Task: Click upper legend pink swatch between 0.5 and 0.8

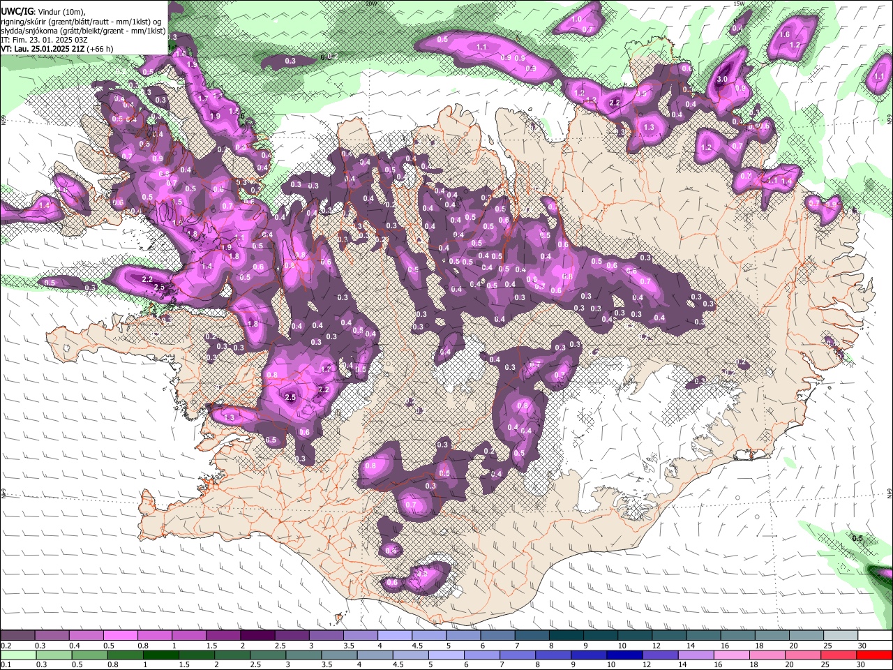Action: (120, 636)
